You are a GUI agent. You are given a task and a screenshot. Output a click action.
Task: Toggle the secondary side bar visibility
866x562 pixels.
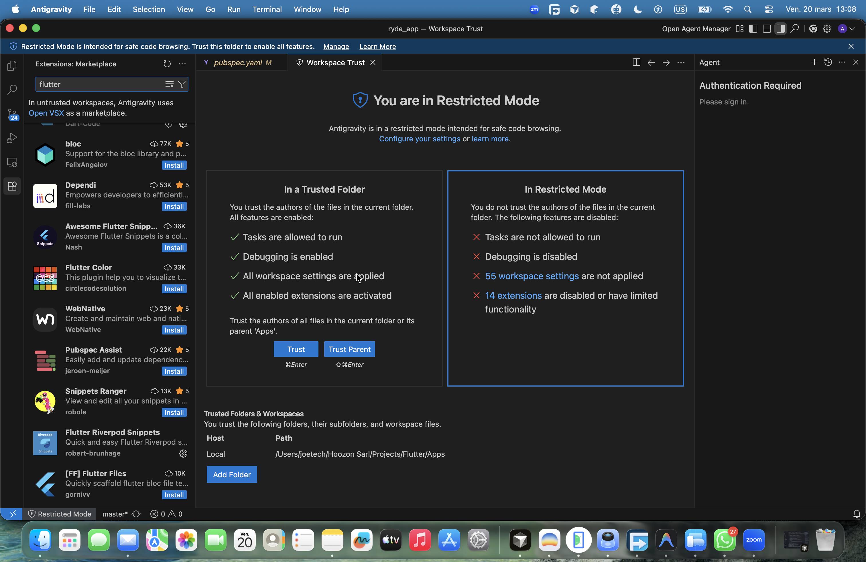[780, 29]
